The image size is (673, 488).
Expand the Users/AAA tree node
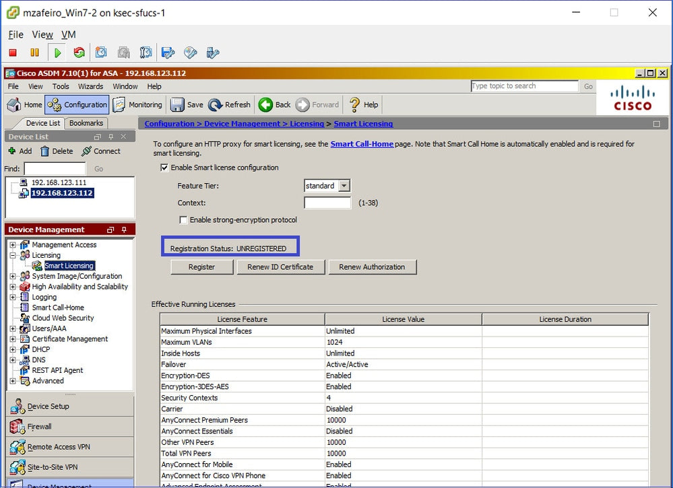13,328
